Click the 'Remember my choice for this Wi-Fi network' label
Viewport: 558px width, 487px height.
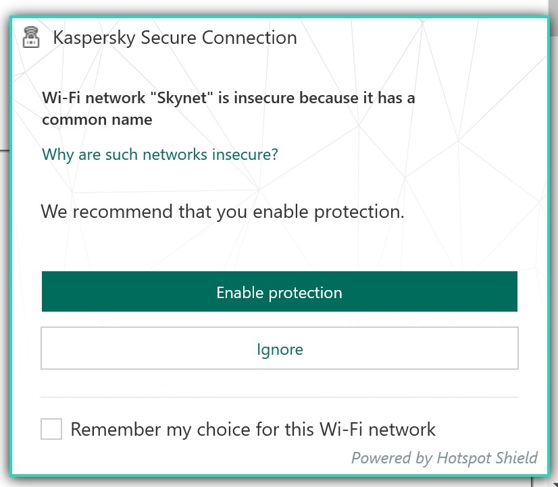253,429
